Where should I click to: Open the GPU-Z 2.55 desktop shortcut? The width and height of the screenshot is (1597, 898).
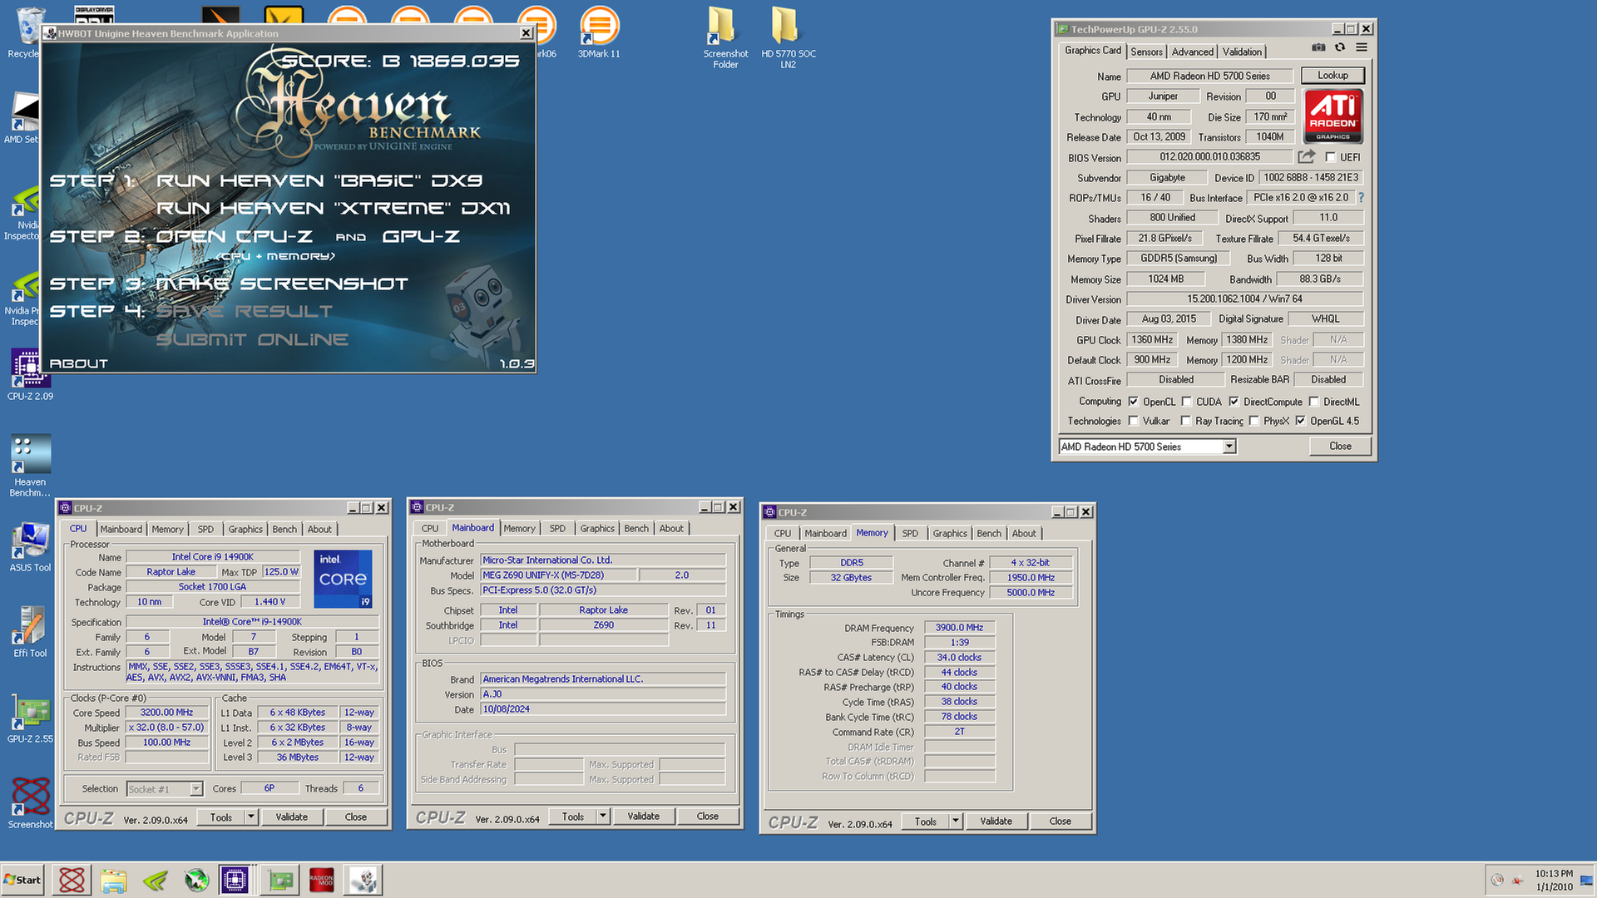(x=30, y=718)
